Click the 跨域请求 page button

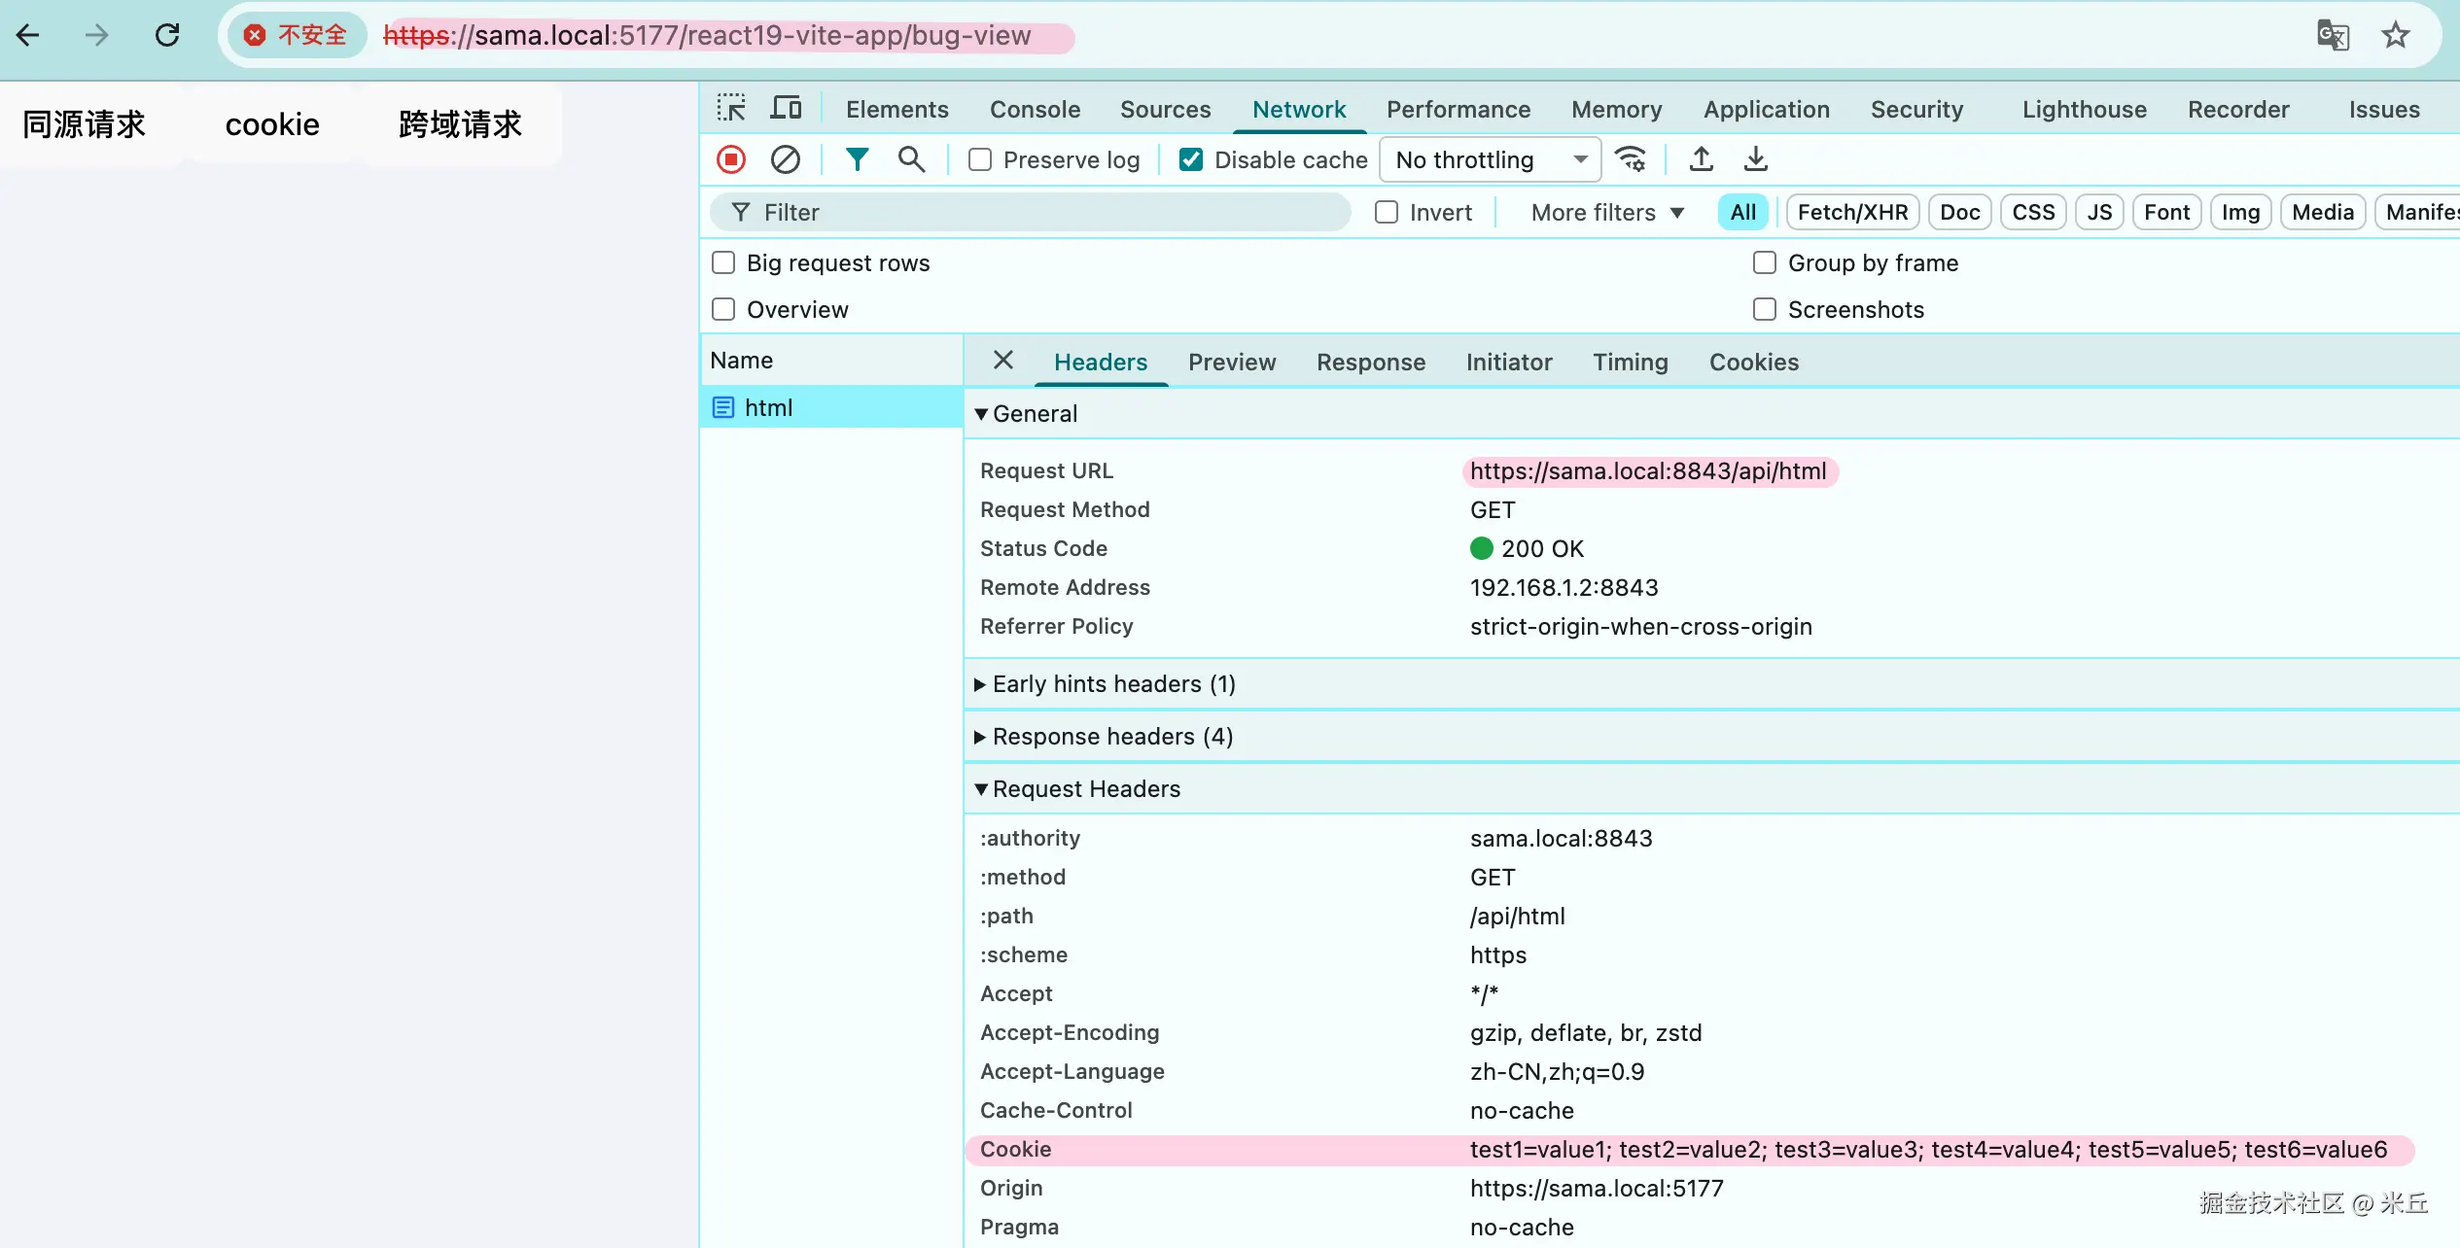click(x=460, y=124)
